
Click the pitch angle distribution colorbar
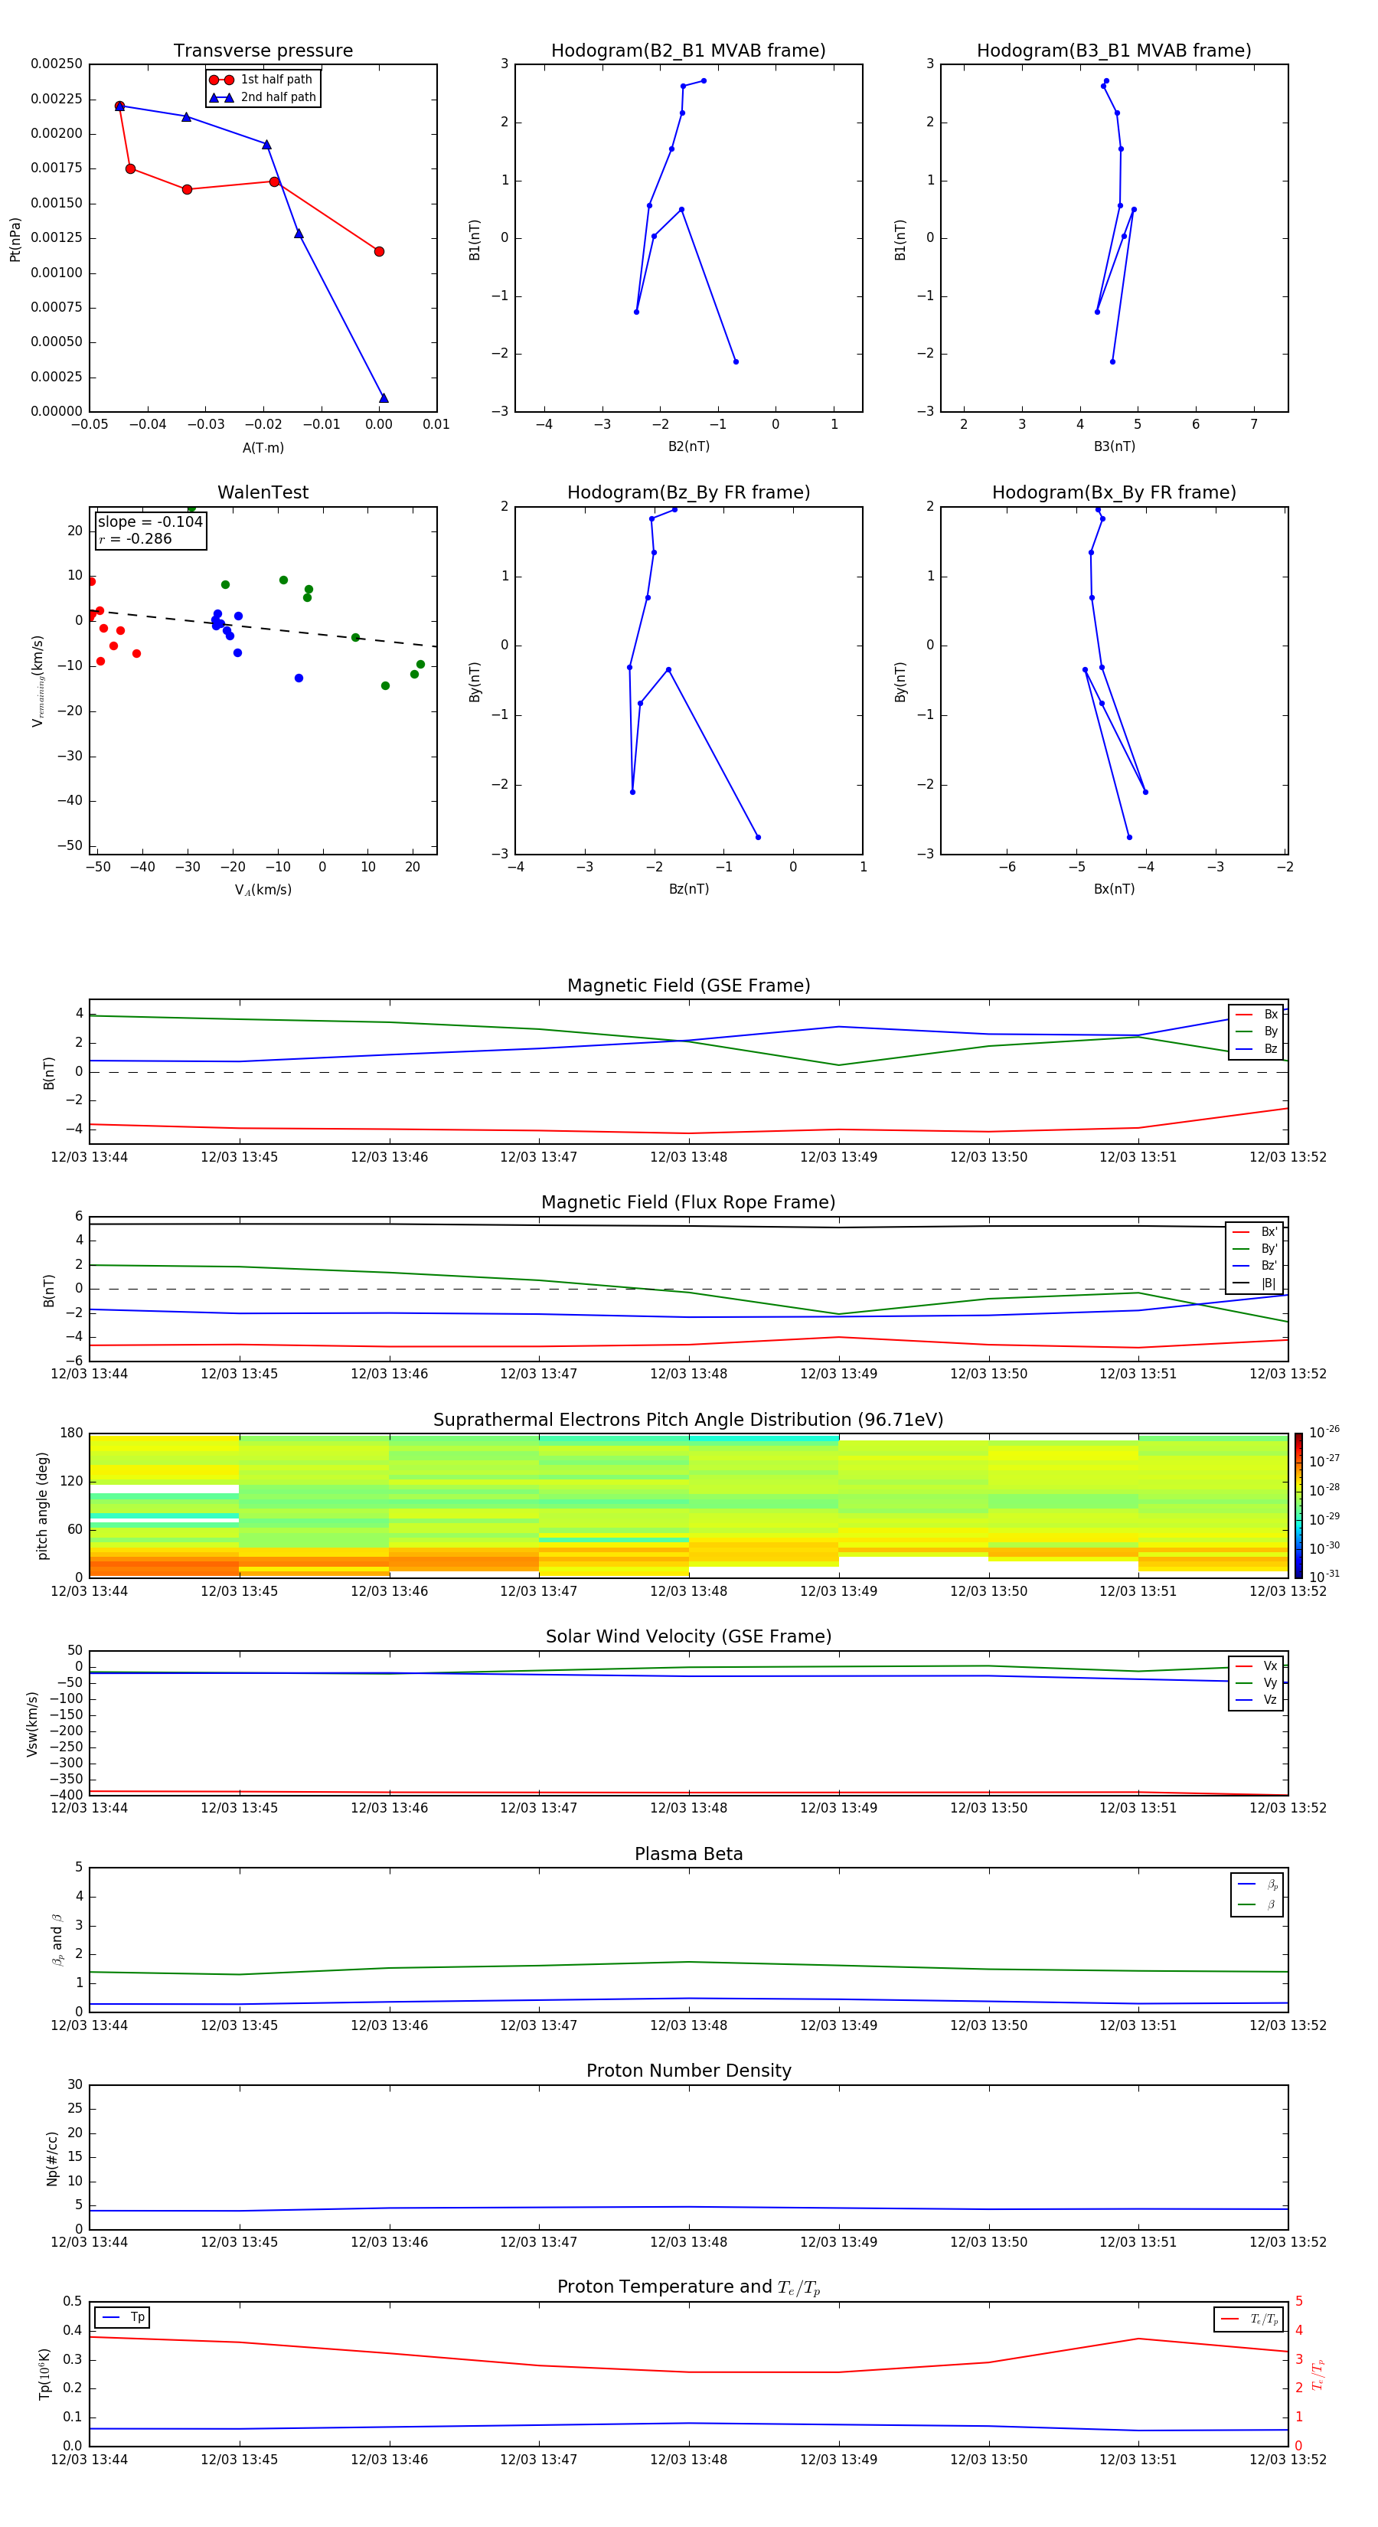click(x=1298, y=1505)
